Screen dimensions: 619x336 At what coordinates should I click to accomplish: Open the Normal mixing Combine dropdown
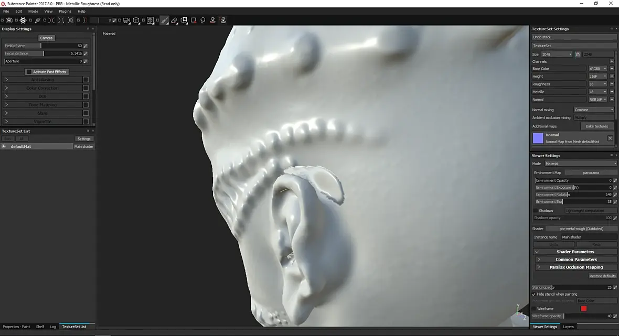(x=594, y=110)
